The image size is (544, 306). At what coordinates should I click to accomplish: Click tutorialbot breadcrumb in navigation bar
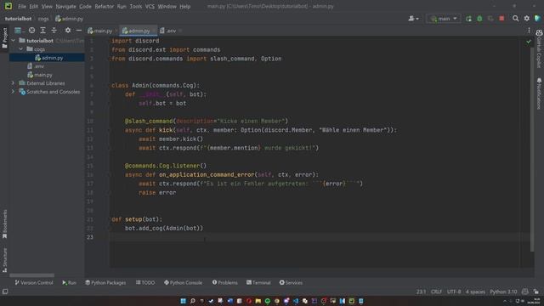[18, 19]
